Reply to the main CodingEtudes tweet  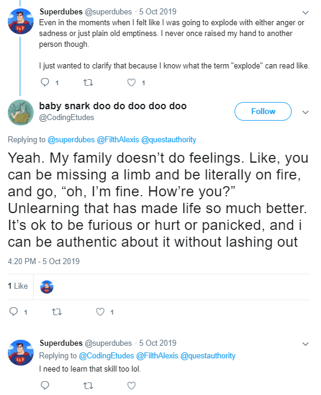click(x=13, y=312)
